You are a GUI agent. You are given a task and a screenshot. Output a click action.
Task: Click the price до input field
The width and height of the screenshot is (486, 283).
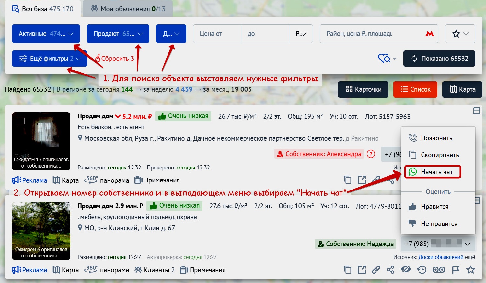tap(265, 34)
